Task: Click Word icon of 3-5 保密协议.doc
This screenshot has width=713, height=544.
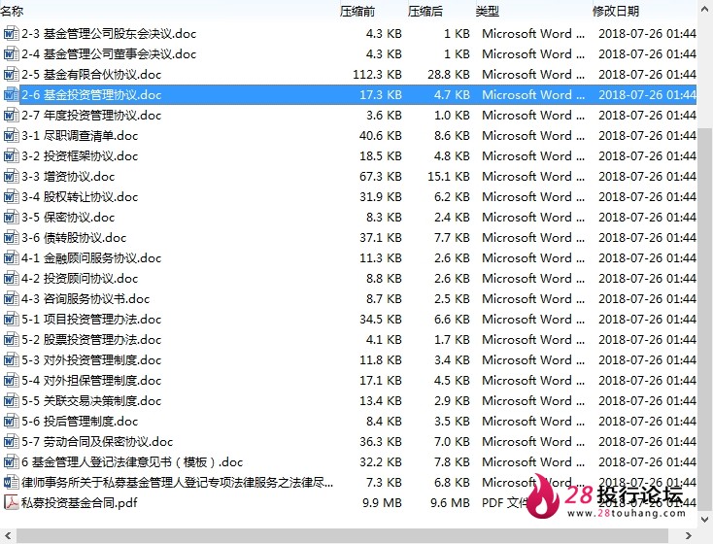Action: pyautogui.click(x=11, y=217)
